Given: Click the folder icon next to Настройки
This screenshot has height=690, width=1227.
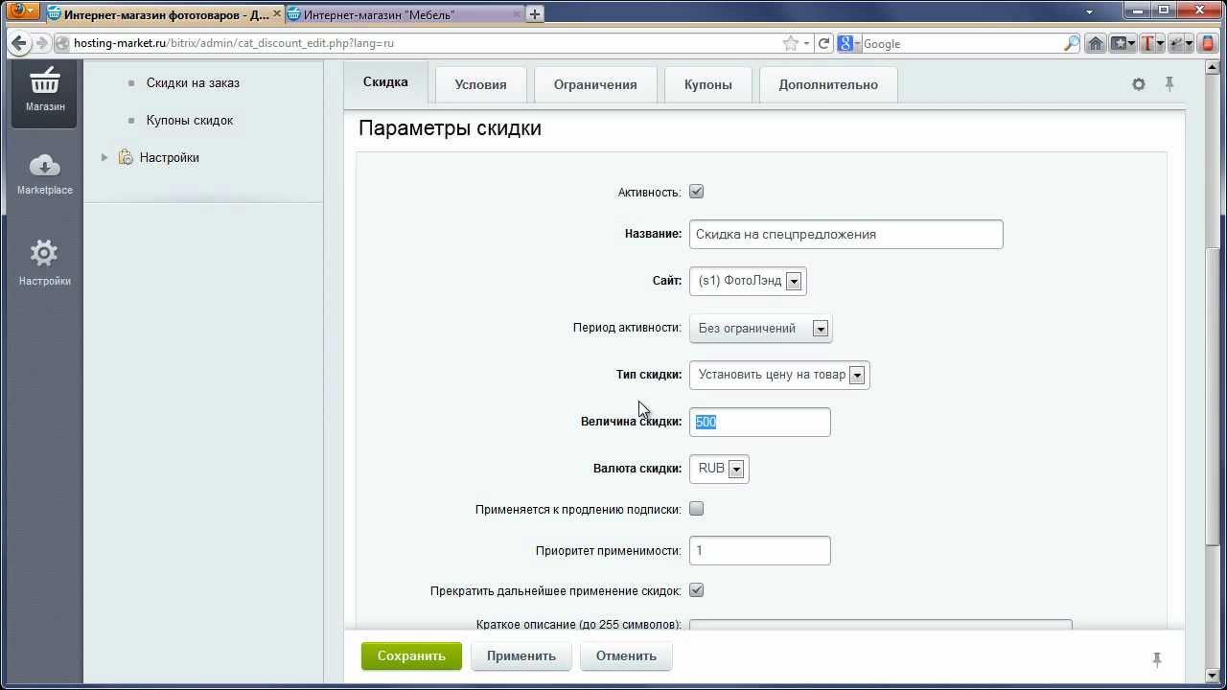Looking at the screenshot, I should pyautogui.click(x=125, y=157).
